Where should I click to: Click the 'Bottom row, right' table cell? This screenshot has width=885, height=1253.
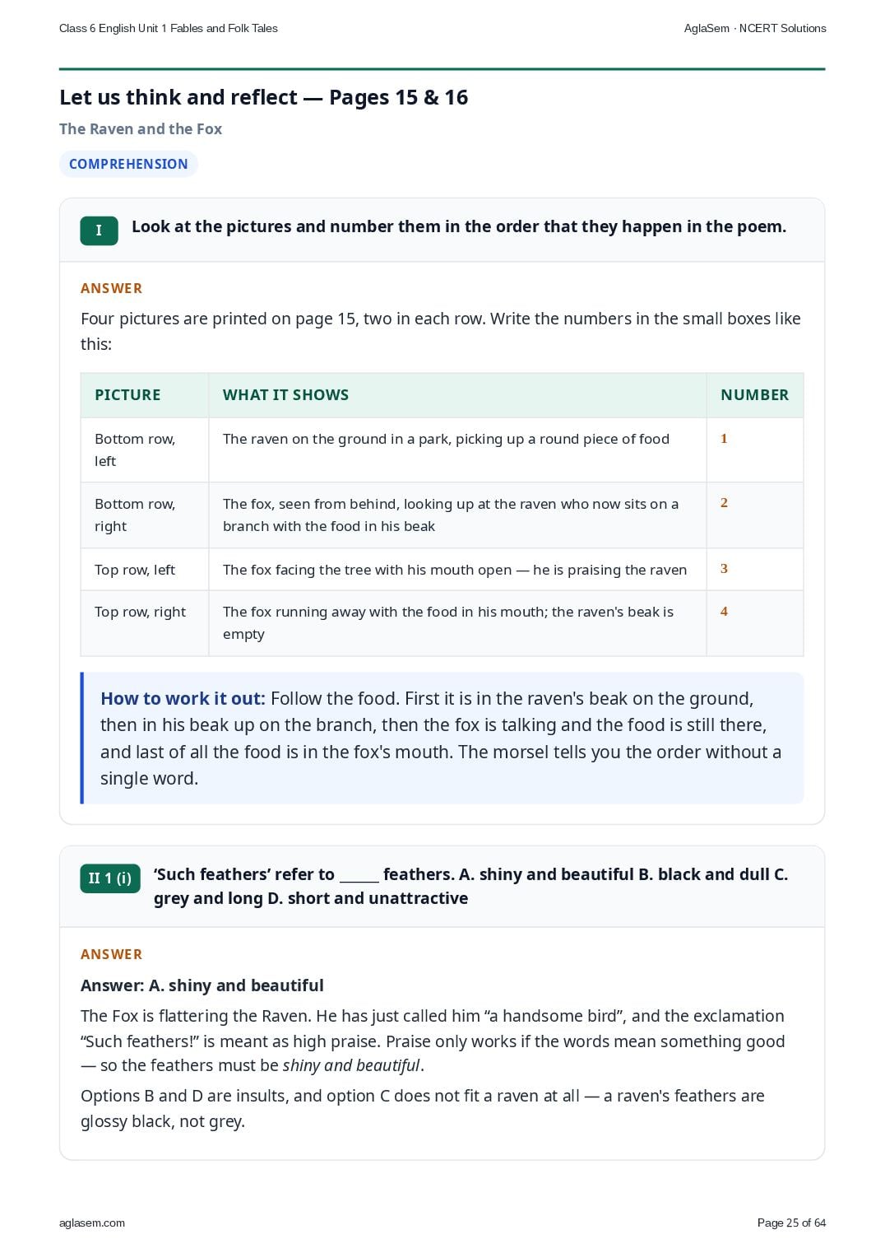click(x=145, y=515)
